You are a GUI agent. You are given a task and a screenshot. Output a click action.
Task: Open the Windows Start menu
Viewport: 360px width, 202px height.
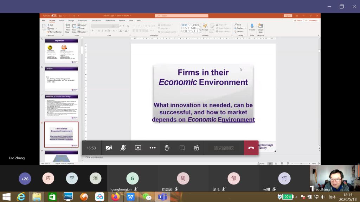point(6,197)
